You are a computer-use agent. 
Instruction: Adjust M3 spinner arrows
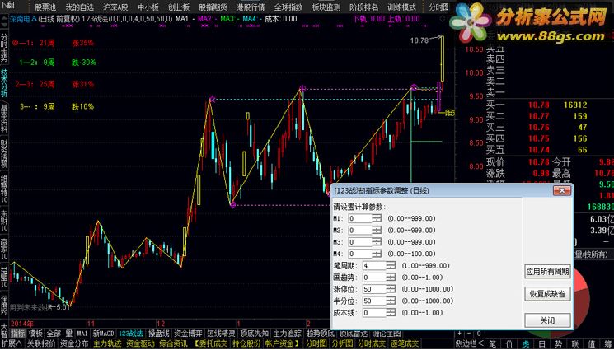coord(377,242)
